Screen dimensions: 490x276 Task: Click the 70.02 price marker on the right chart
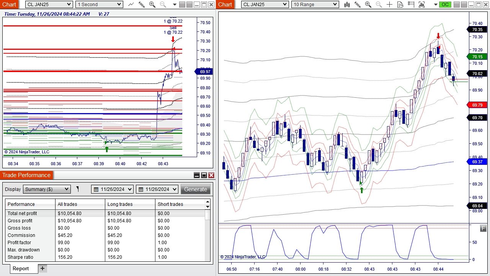[477, 74]
